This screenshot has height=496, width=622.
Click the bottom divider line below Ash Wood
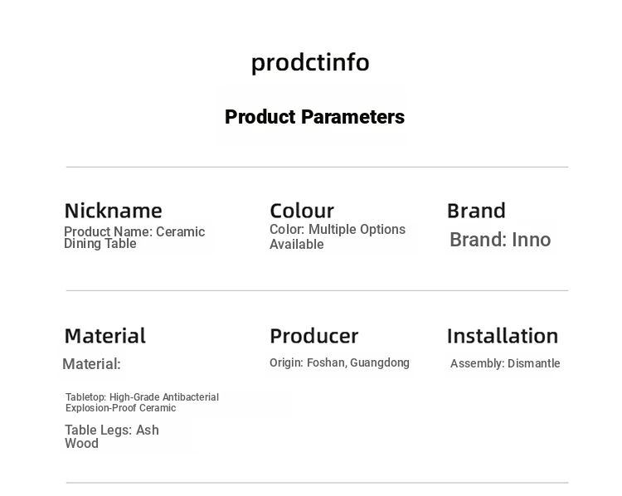[317, 483]
